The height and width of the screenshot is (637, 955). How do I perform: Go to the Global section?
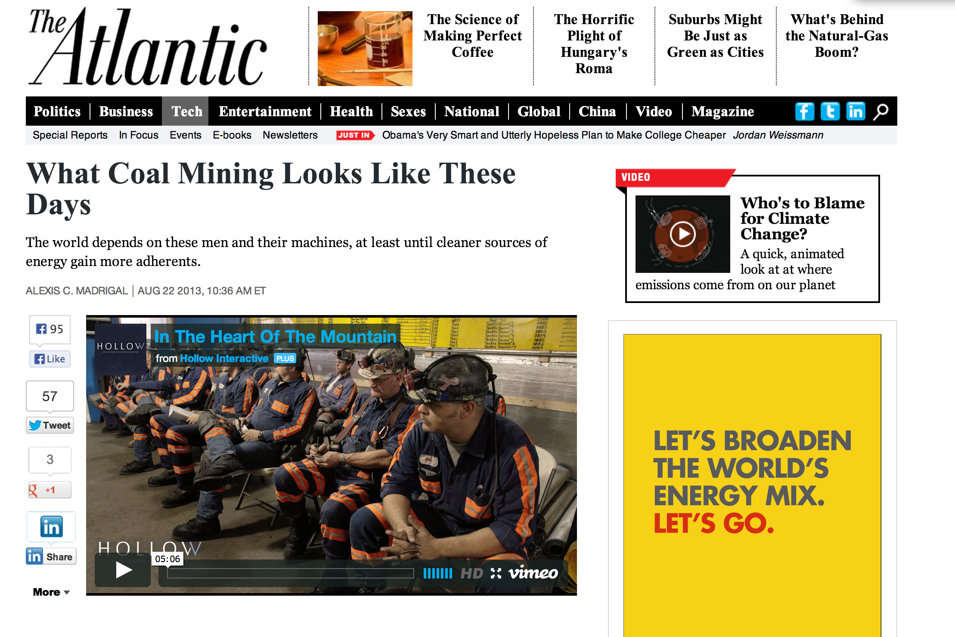click(539, 111)
